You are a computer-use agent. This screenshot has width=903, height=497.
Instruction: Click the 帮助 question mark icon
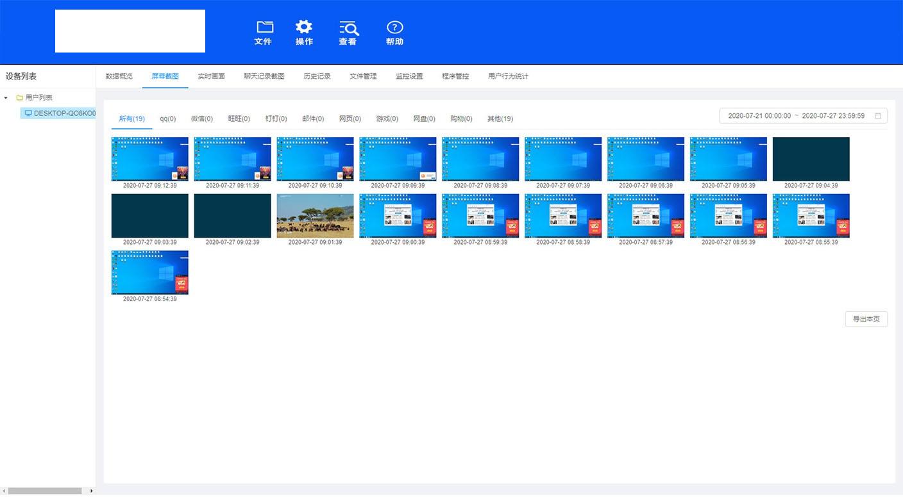(394, 28)
